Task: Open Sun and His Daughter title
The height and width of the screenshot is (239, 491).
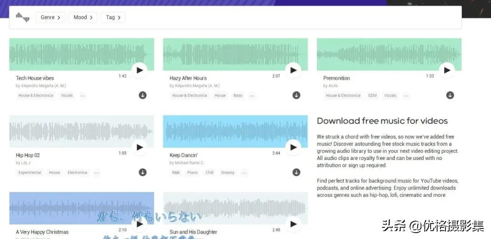Action: click(193, 232)
